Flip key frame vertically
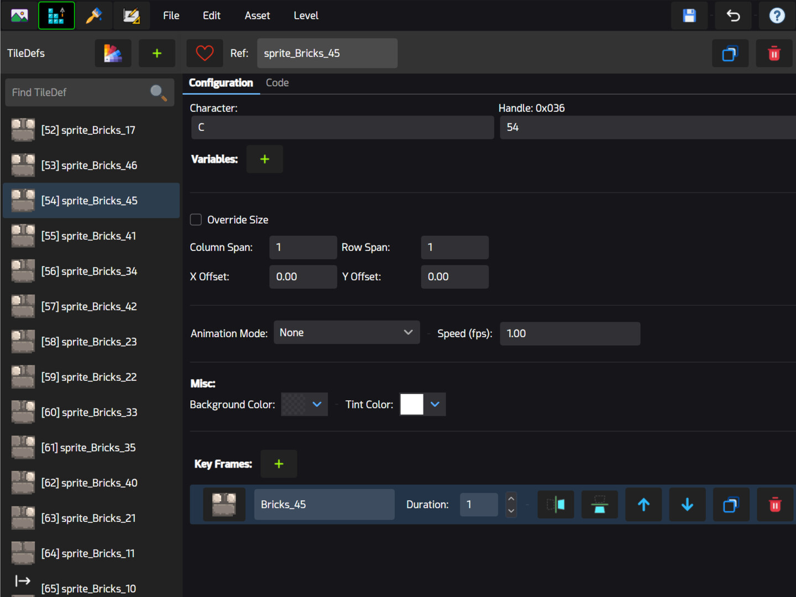The width and height of the screenshot is (796, 597). 599,505
